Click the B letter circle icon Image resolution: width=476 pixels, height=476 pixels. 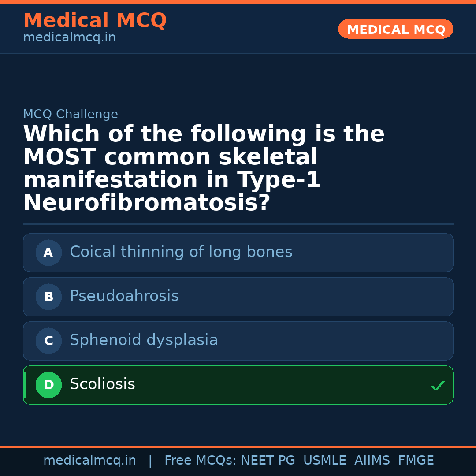point(48,297)
